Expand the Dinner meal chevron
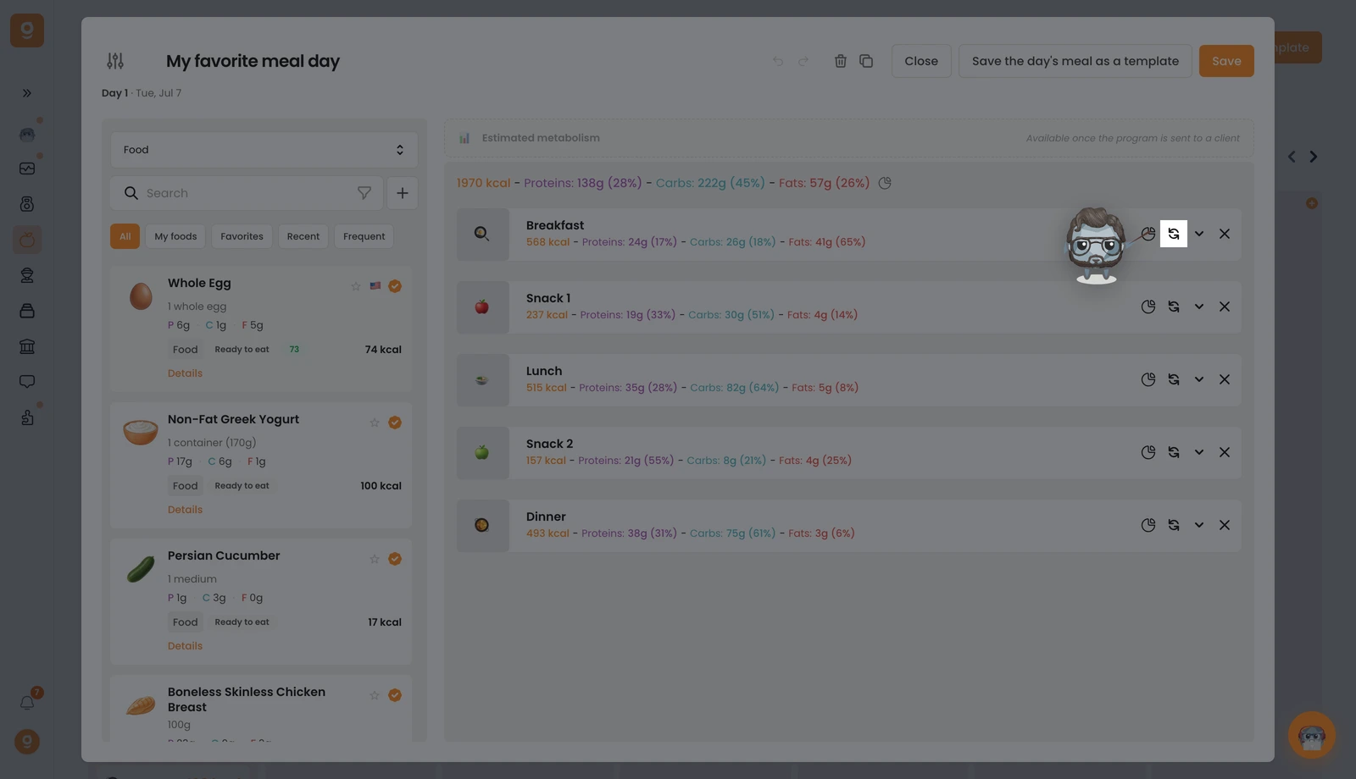 point(1199,525)
